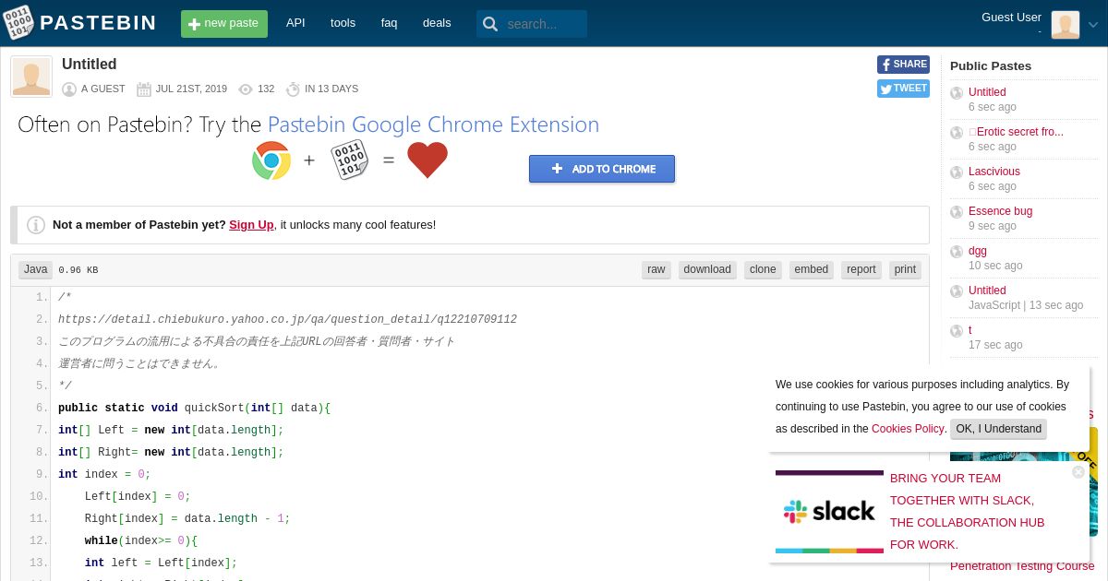Click the new paste button

point(224,24)
